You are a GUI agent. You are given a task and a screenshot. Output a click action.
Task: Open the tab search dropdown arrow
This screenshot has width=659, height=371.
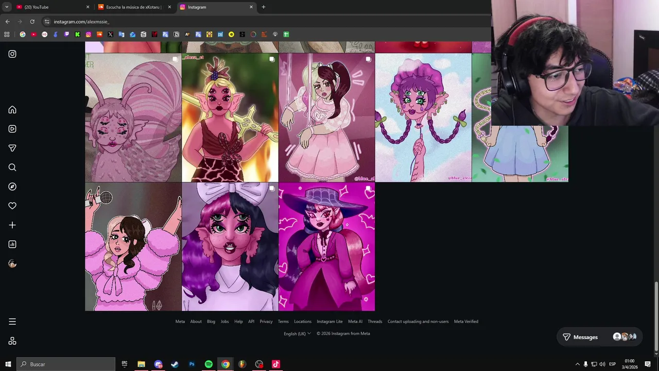click(x=7, y=7)
